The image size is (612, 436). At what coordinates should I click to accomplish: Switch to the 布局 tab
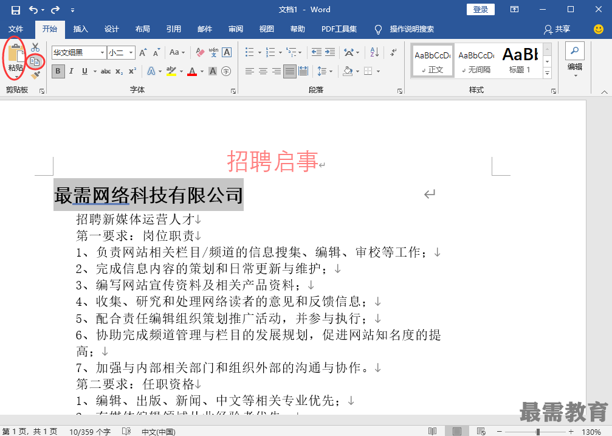click(142, 29)
